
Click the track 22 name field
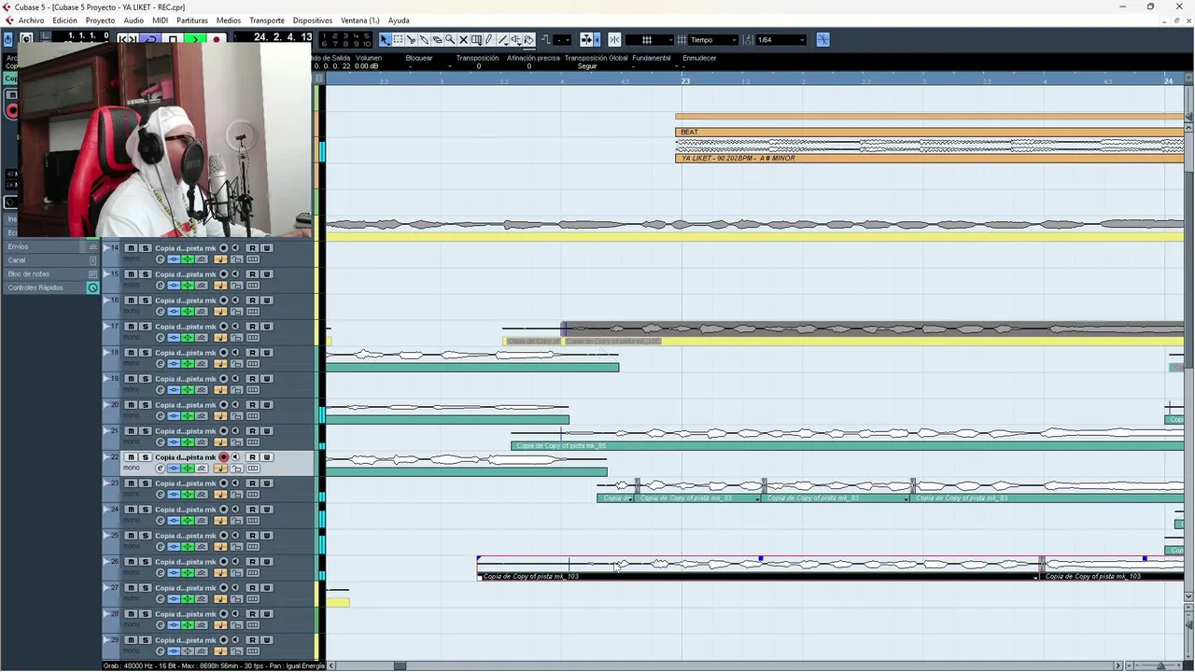(186, 457)
